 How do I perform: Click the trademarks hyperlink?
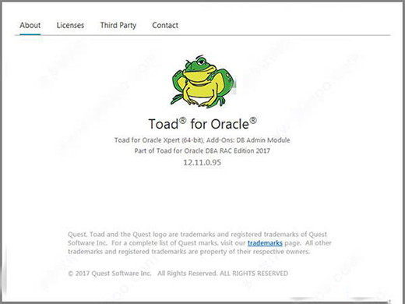tap(265, 243)
